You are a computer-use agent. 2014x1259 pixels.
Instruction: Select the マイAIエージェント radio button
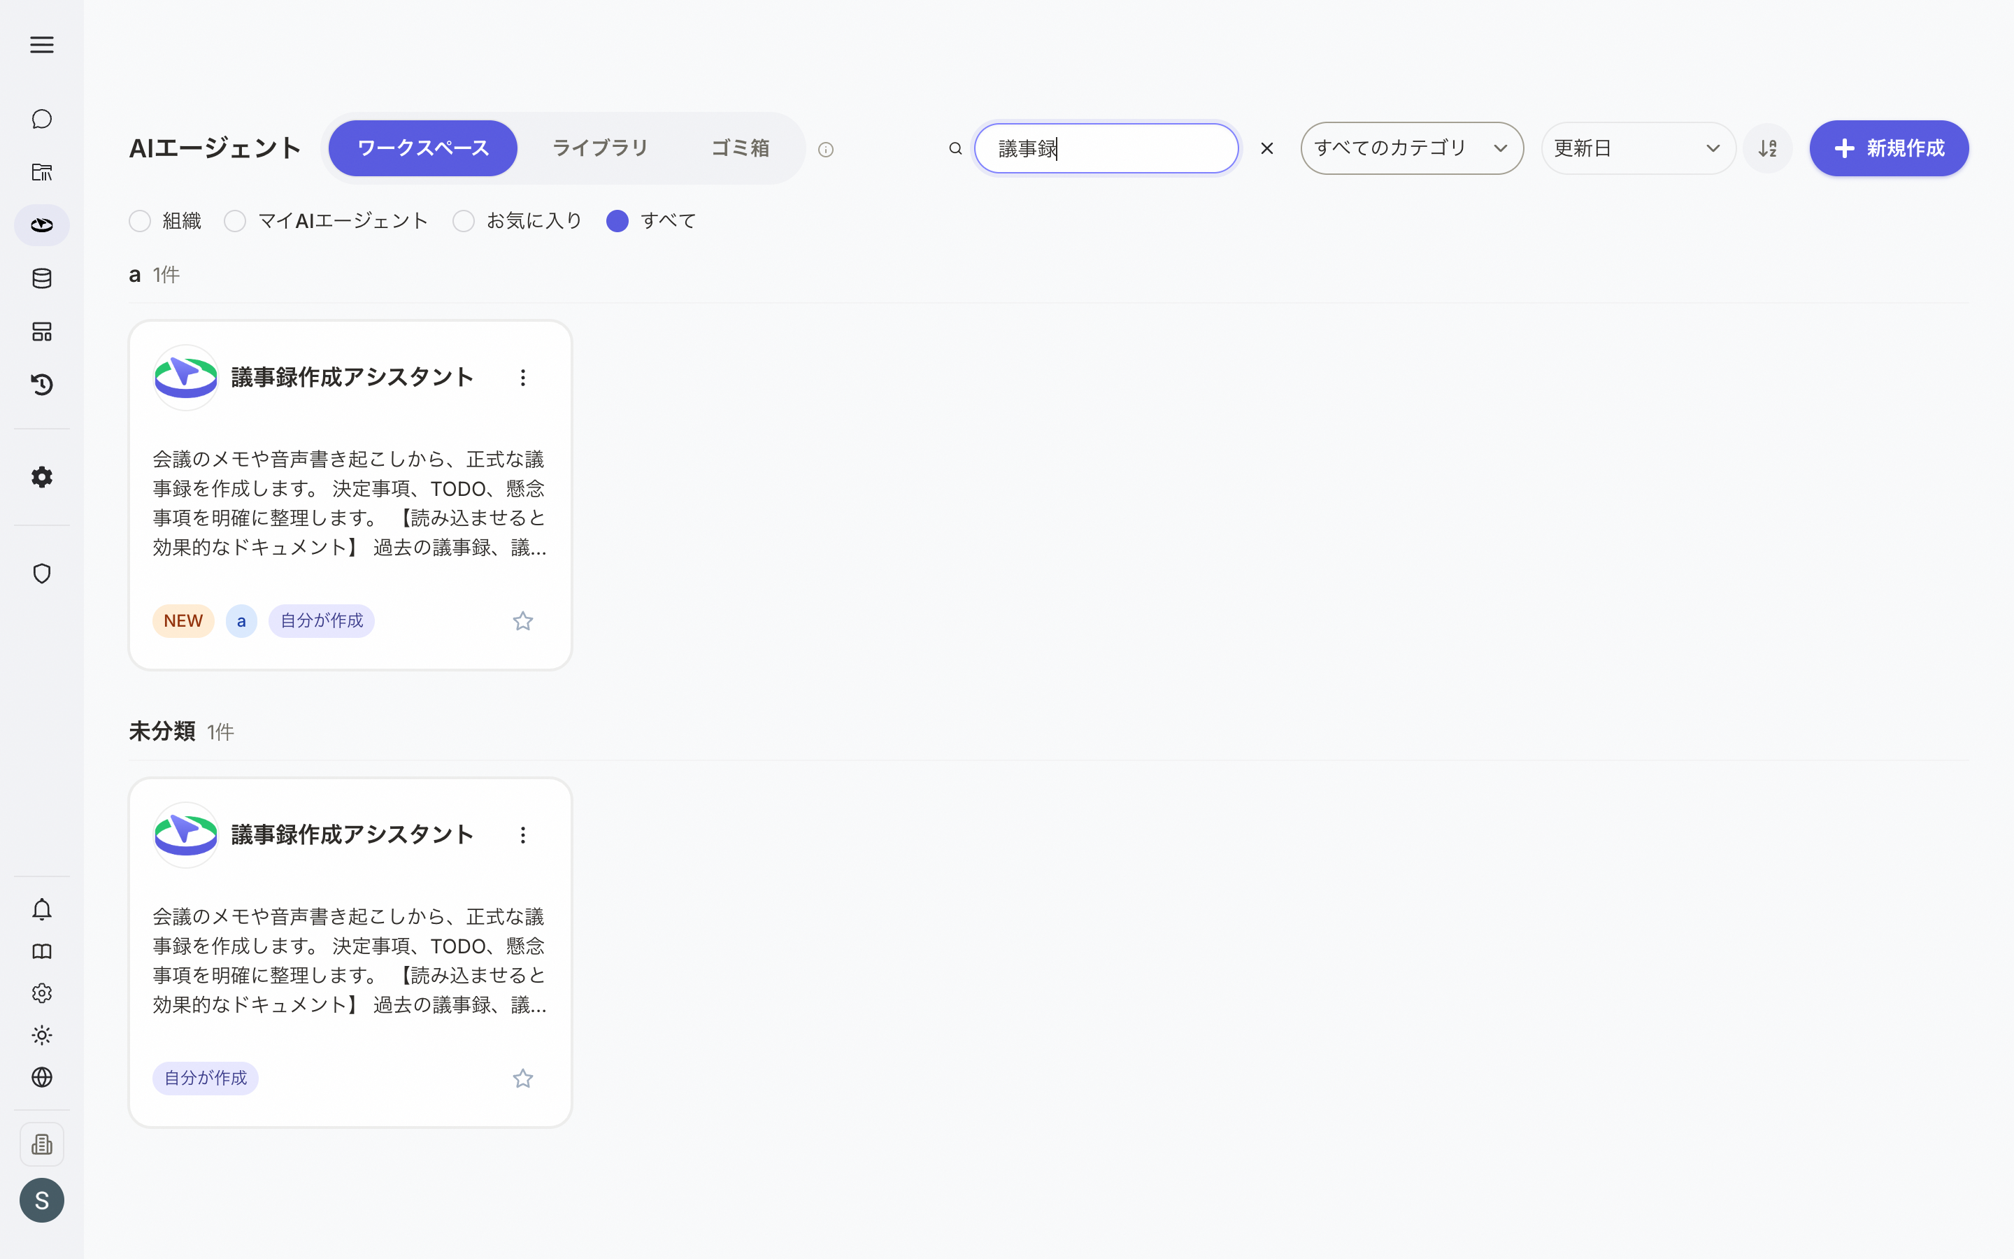pyautogui.click(x=235, y=220)
